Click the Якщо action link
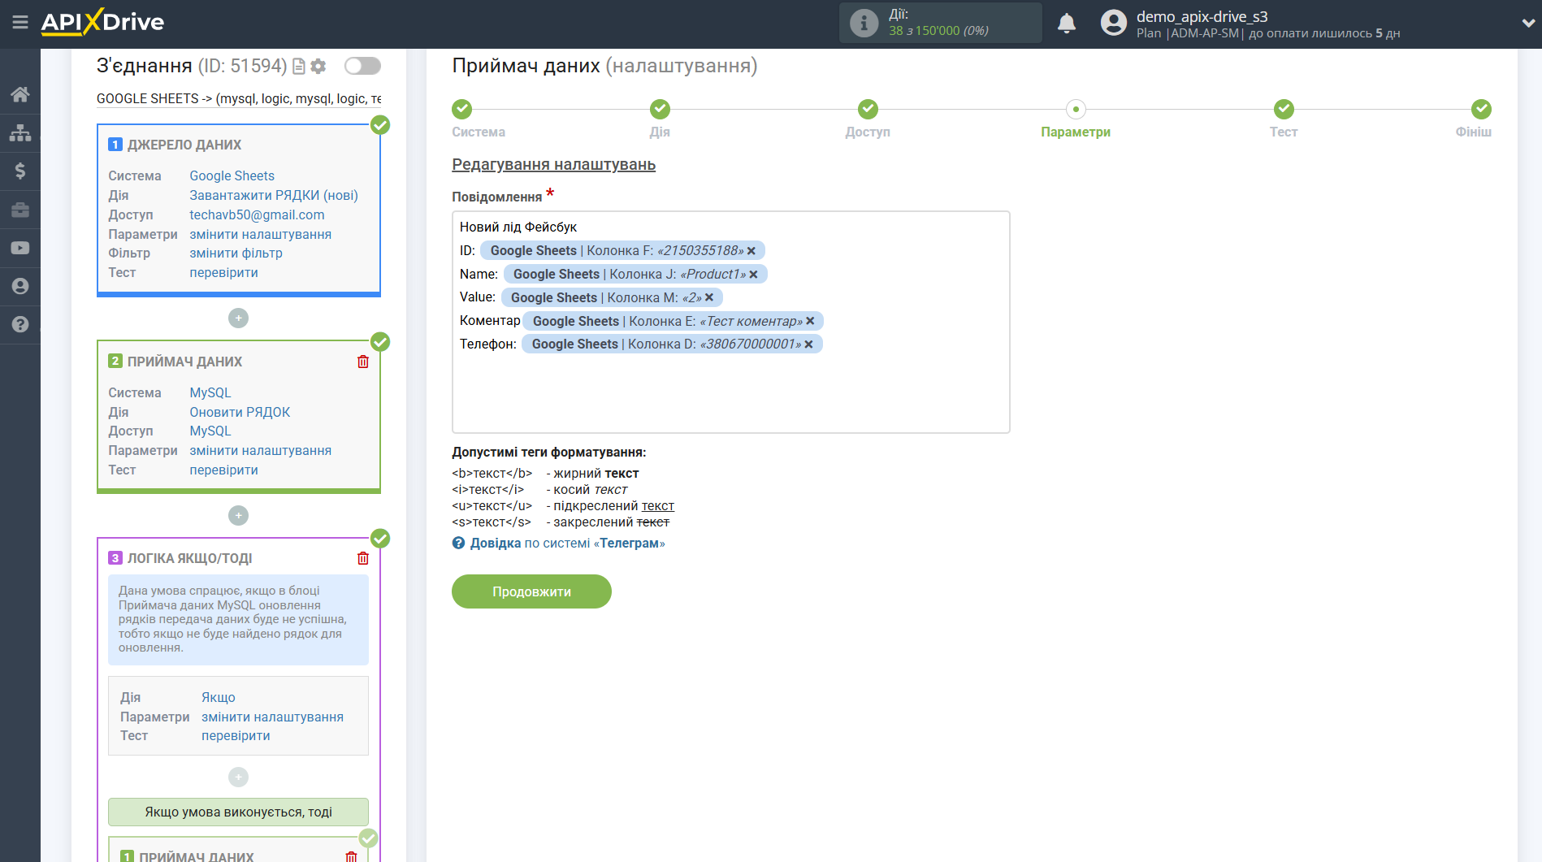 [x=218, y=697]
